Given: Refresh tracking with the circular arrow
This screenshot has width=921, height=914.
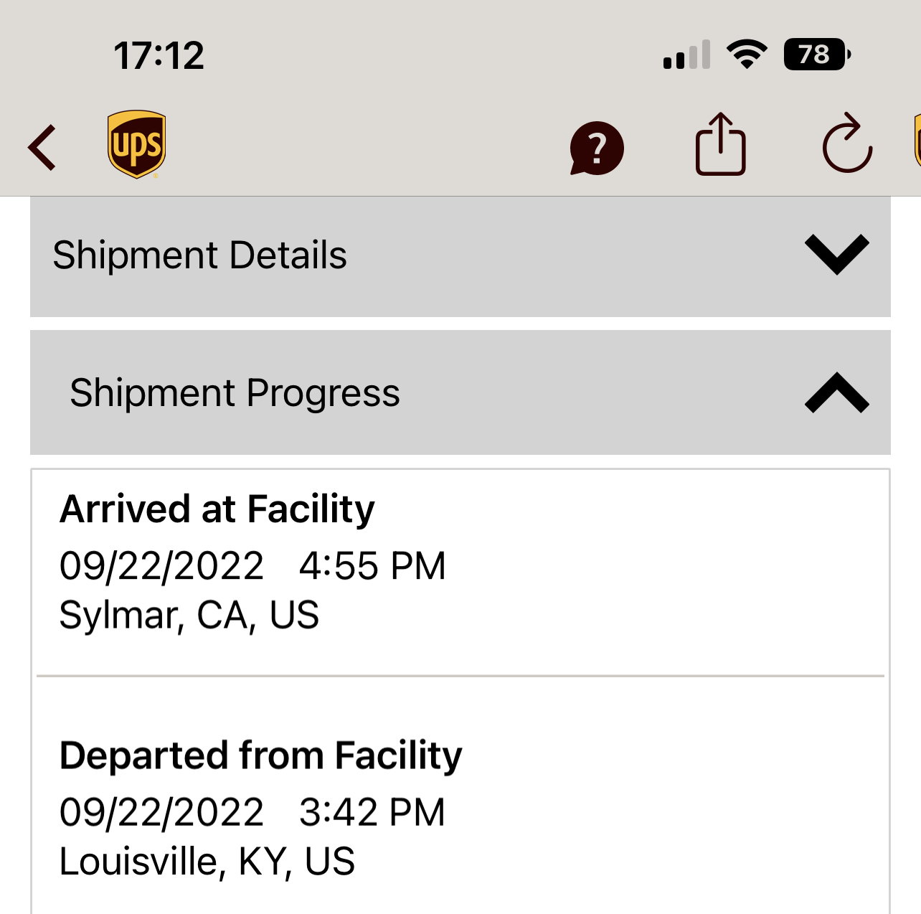Looking at the screenshot, I should 847,144.
